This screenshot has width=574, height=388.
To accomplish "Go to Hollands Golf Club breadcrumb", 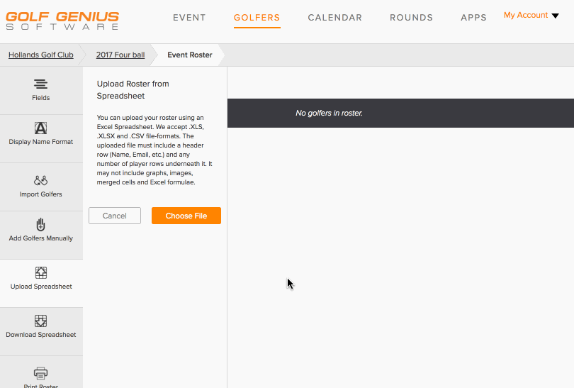I will [41, 55].
